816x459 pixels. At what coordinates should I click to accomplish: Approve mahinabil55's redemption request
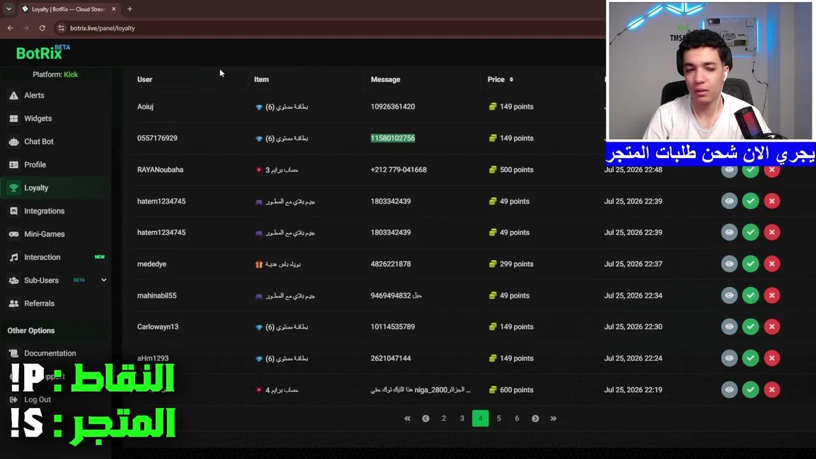click(x=750, y=295)
